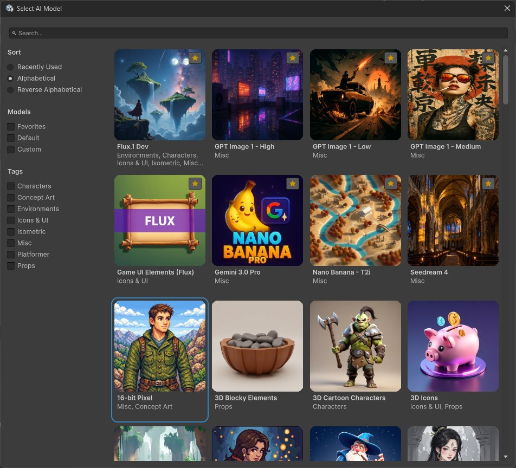Check the Environments tag filter
This screenshot has width=516, height=468.
11,209
